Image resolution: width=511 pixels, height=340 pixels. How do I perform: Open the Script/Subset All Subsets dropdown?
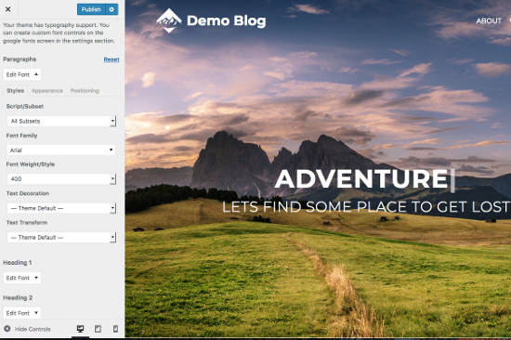(61, 122)
